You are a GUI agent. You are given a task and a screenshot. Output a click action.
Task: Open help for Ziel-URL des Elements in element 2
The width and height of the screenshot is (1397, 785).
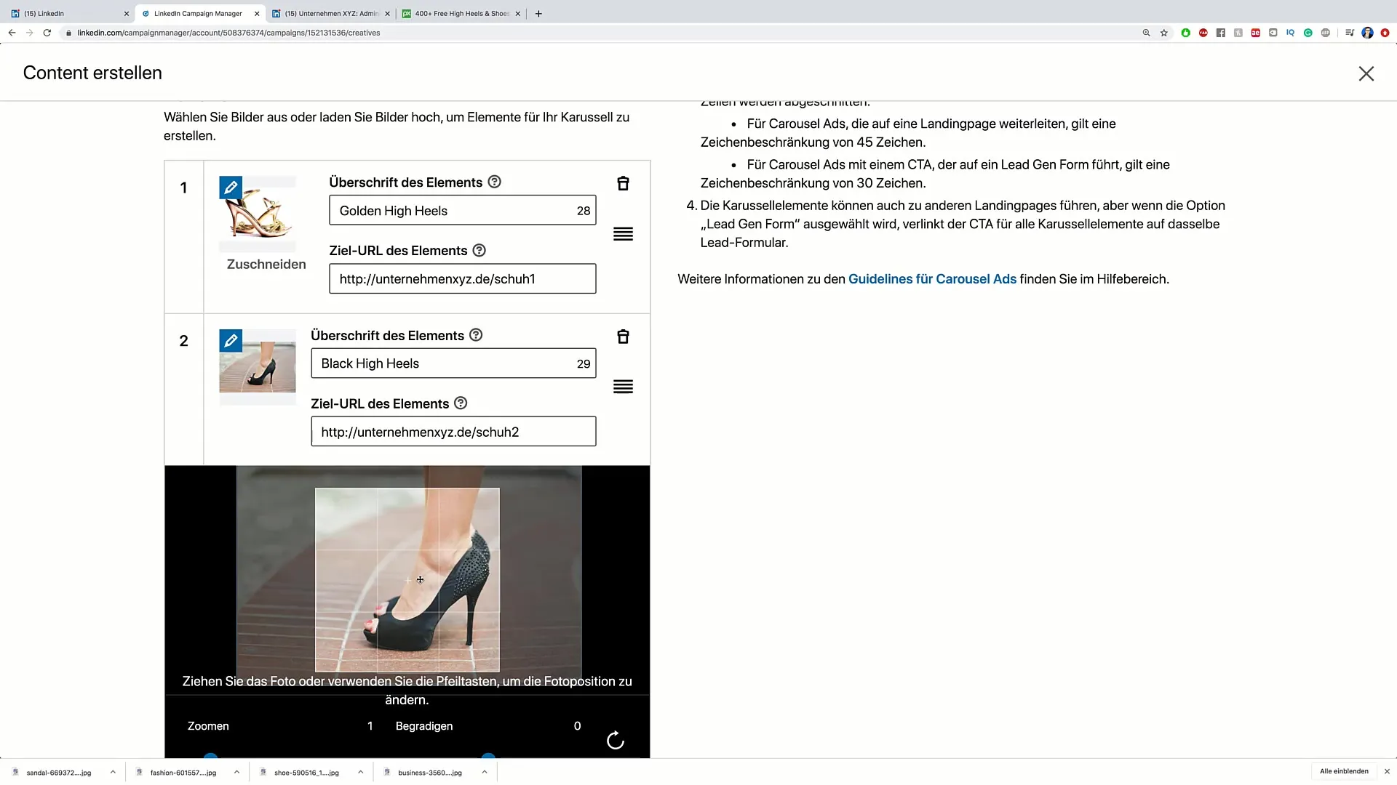point(461,403)
